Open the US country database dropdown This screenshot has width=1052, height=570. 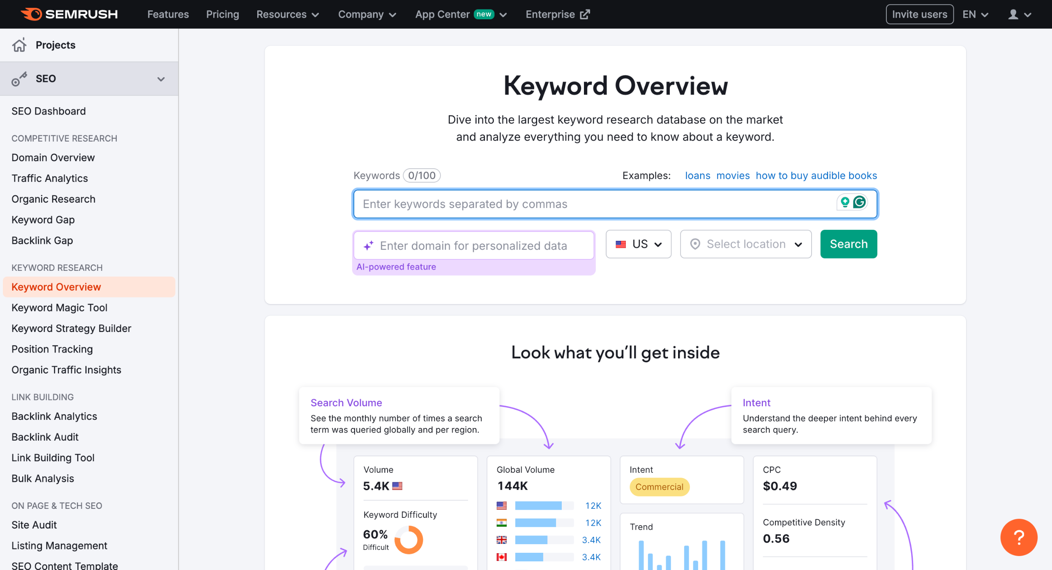pyautogui.click(x=638, y=244)
